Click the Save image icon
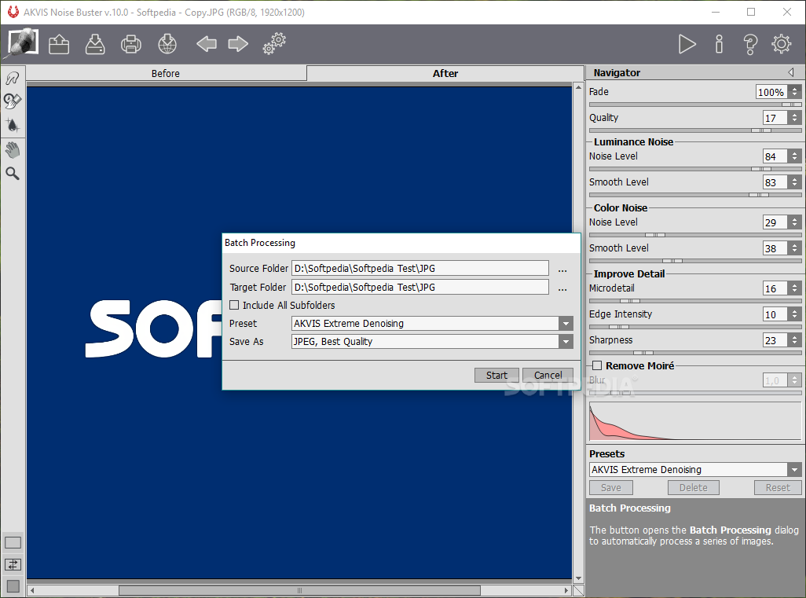806x598 pixels. tap(95, 44)
